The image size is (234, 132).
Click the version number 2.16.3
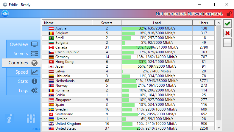[36, 129]
